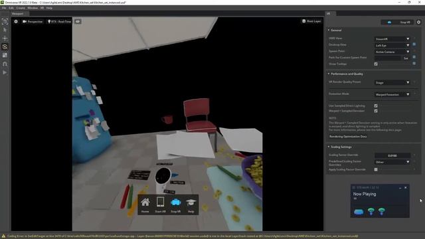Image resolution: width=425 pixels, height=239 pixels.
Task: Close the Now Playing window
Action: tap(406, 187)
